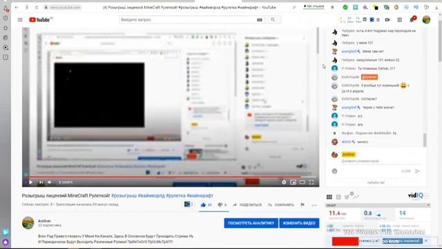442x249 pixels.
Task: Click the search query input field
Action: (x=186, y=20)
